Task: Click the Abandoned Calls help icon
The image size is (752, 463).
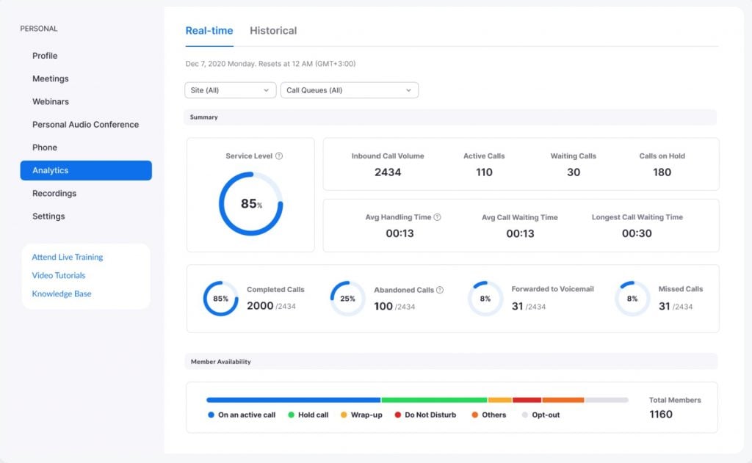Action: pyautogui.click(x=439, y=289)
